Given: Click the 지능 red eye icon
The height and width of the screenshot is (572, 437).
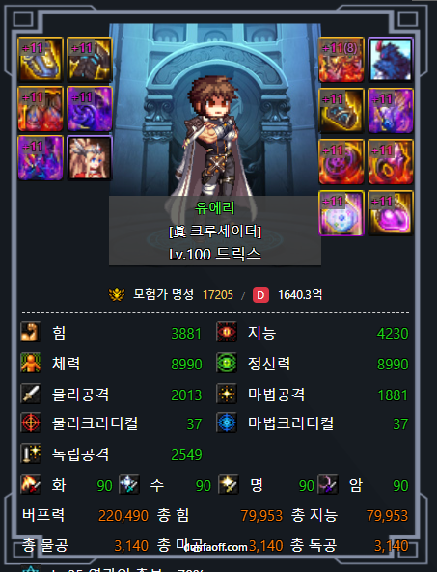Looking at the screenshot, I should [227, 333].
